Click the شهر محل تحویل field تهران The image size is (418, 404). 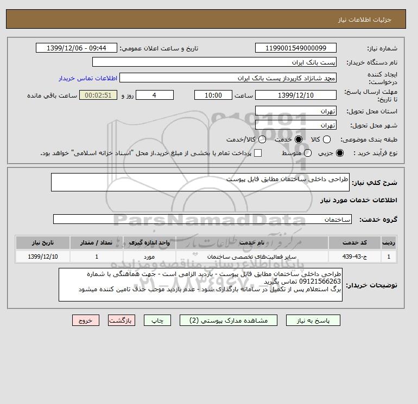296,125
